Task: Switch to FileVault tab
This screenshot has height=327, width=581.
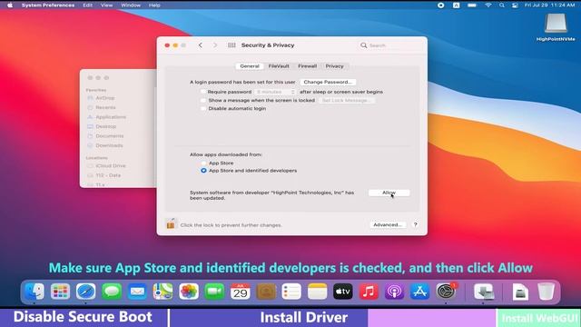Action: (279, 66)
